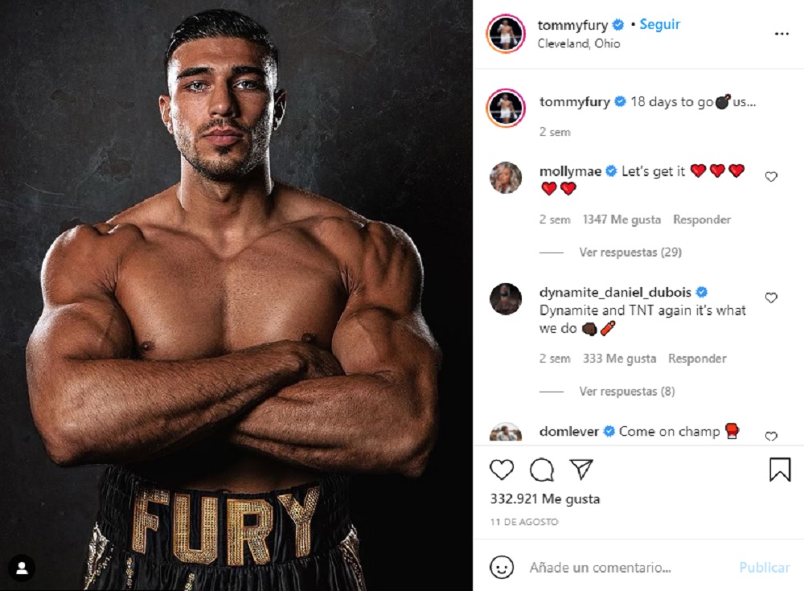Like mollymae's comment
This screenshot has height=591, width=804.
tap(771, 176)
